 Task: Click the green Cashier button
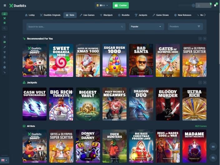(x=120, y=5)
